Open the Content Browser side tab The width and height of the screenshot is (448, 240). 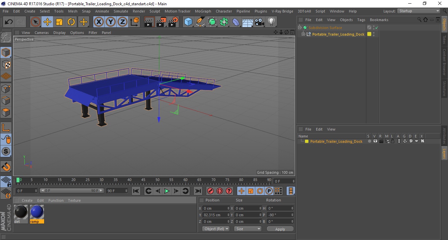pyautogui.click(x=444, y=62)
